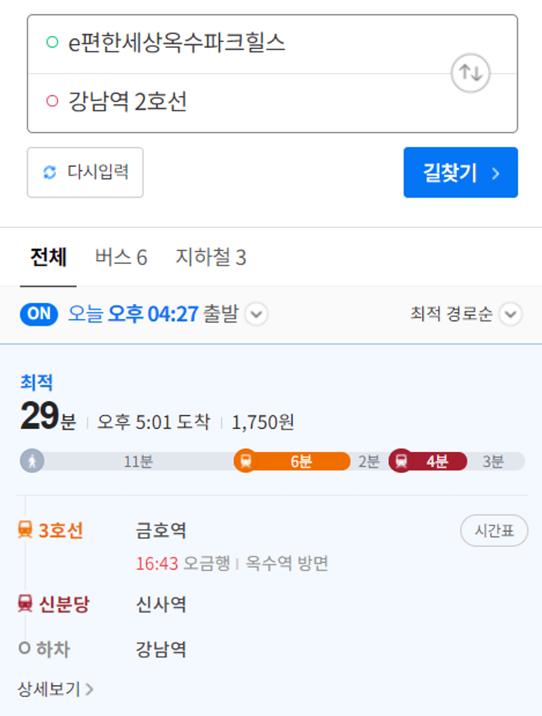Click the orange 3호선 train icon
This screenshot has height=716, width=542.
click(x=25, y=530)
